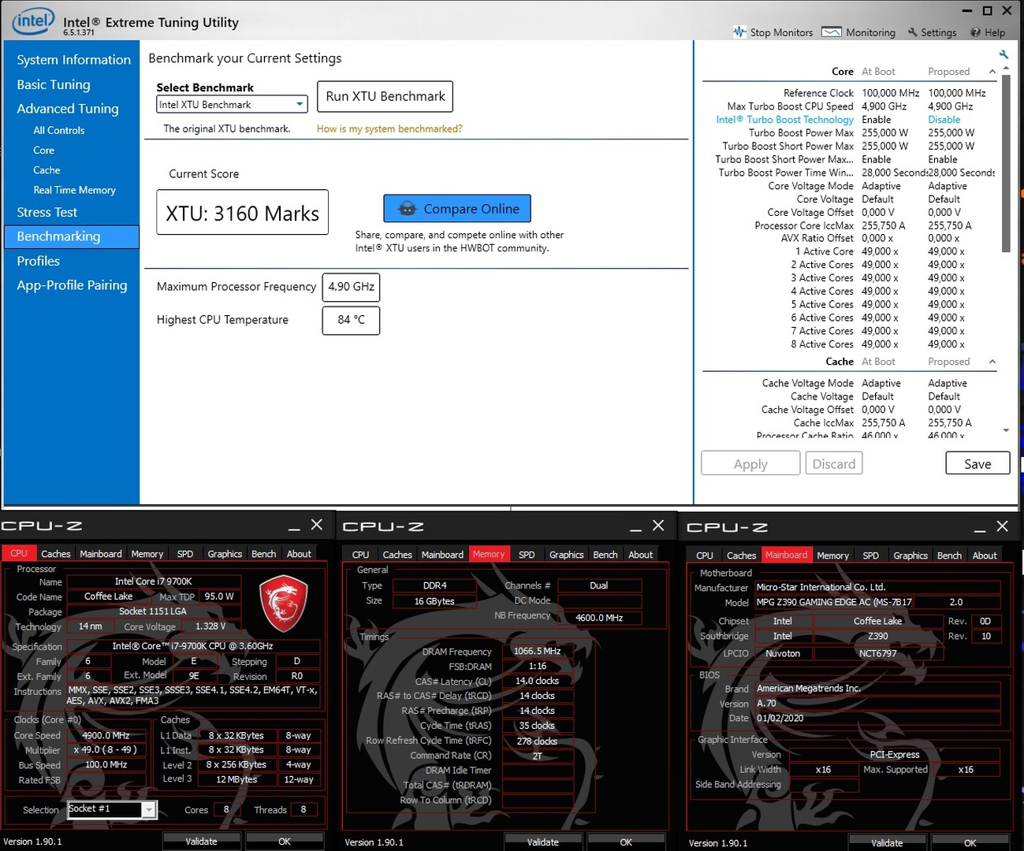
Task: Select the Benchmarking sidebar item
Action: 72,236
